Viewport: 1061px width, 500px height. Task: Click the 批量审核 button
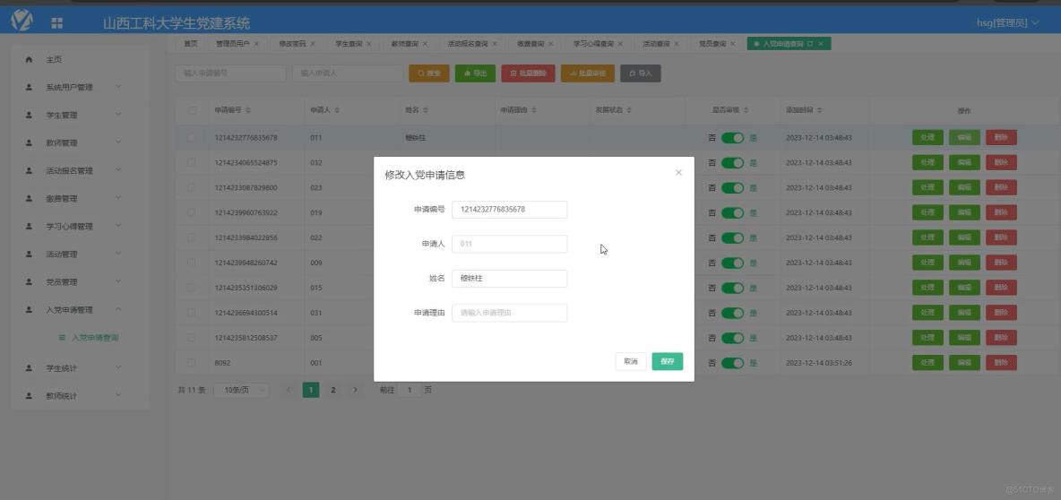point(587,73)
